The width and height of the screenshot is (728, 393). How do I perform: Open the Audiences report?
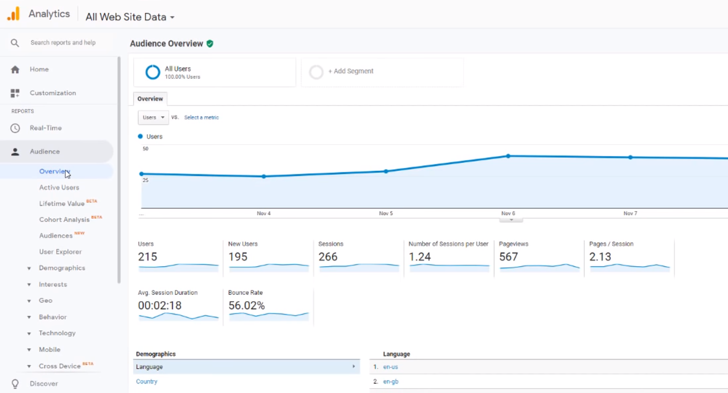pyautogui.click(x=56, y=235)
